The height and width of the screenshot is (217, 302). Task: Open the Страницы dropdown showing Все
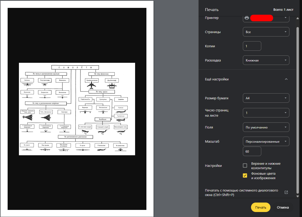point(266,32)
